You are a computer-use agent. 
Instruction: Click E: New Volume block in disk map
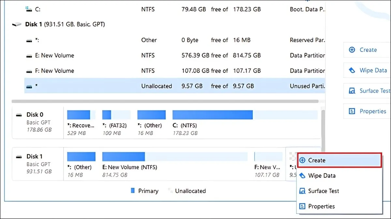pos(176,162)
